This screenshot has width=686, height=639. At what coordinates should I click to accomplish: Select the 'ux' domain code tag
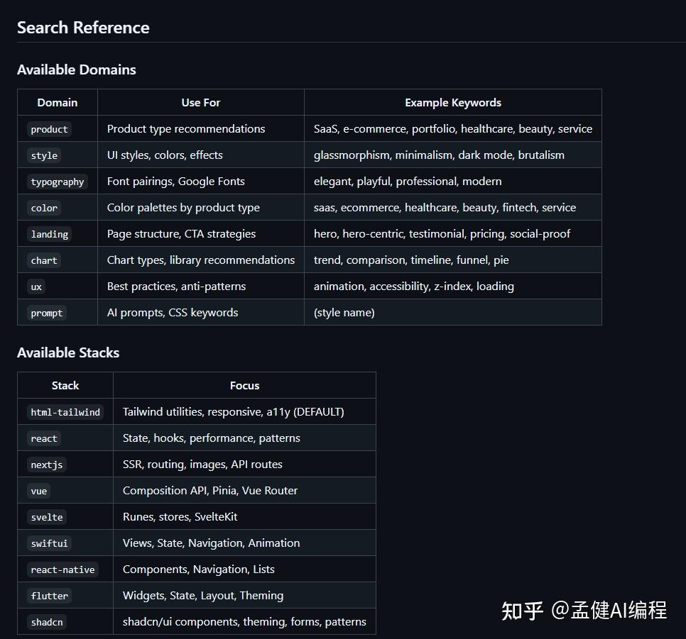36,287
